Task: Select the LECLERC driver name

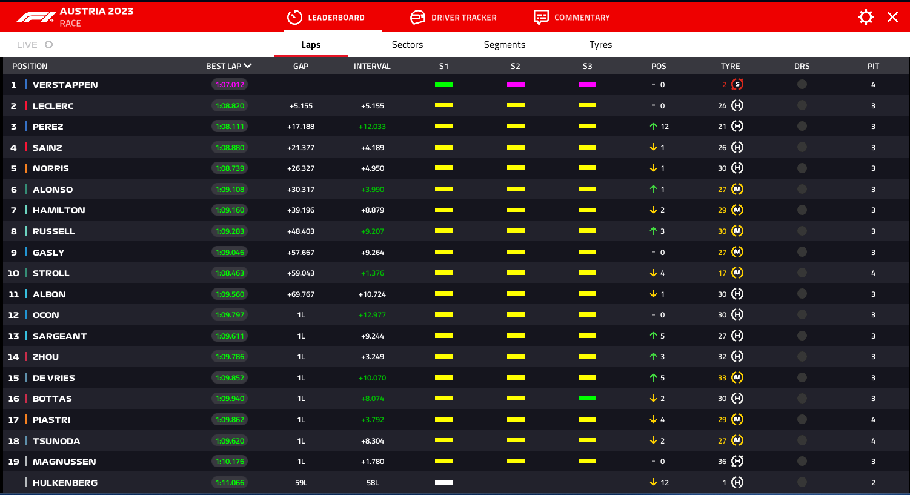Action: 53,106
